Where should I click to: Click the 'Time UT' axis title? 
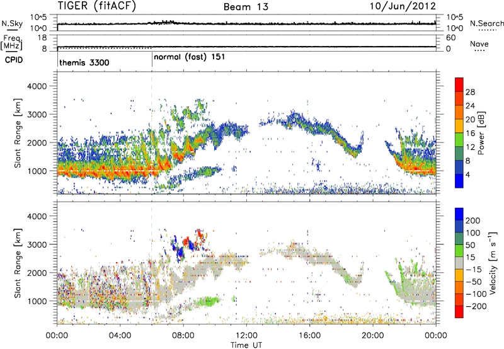246,345
